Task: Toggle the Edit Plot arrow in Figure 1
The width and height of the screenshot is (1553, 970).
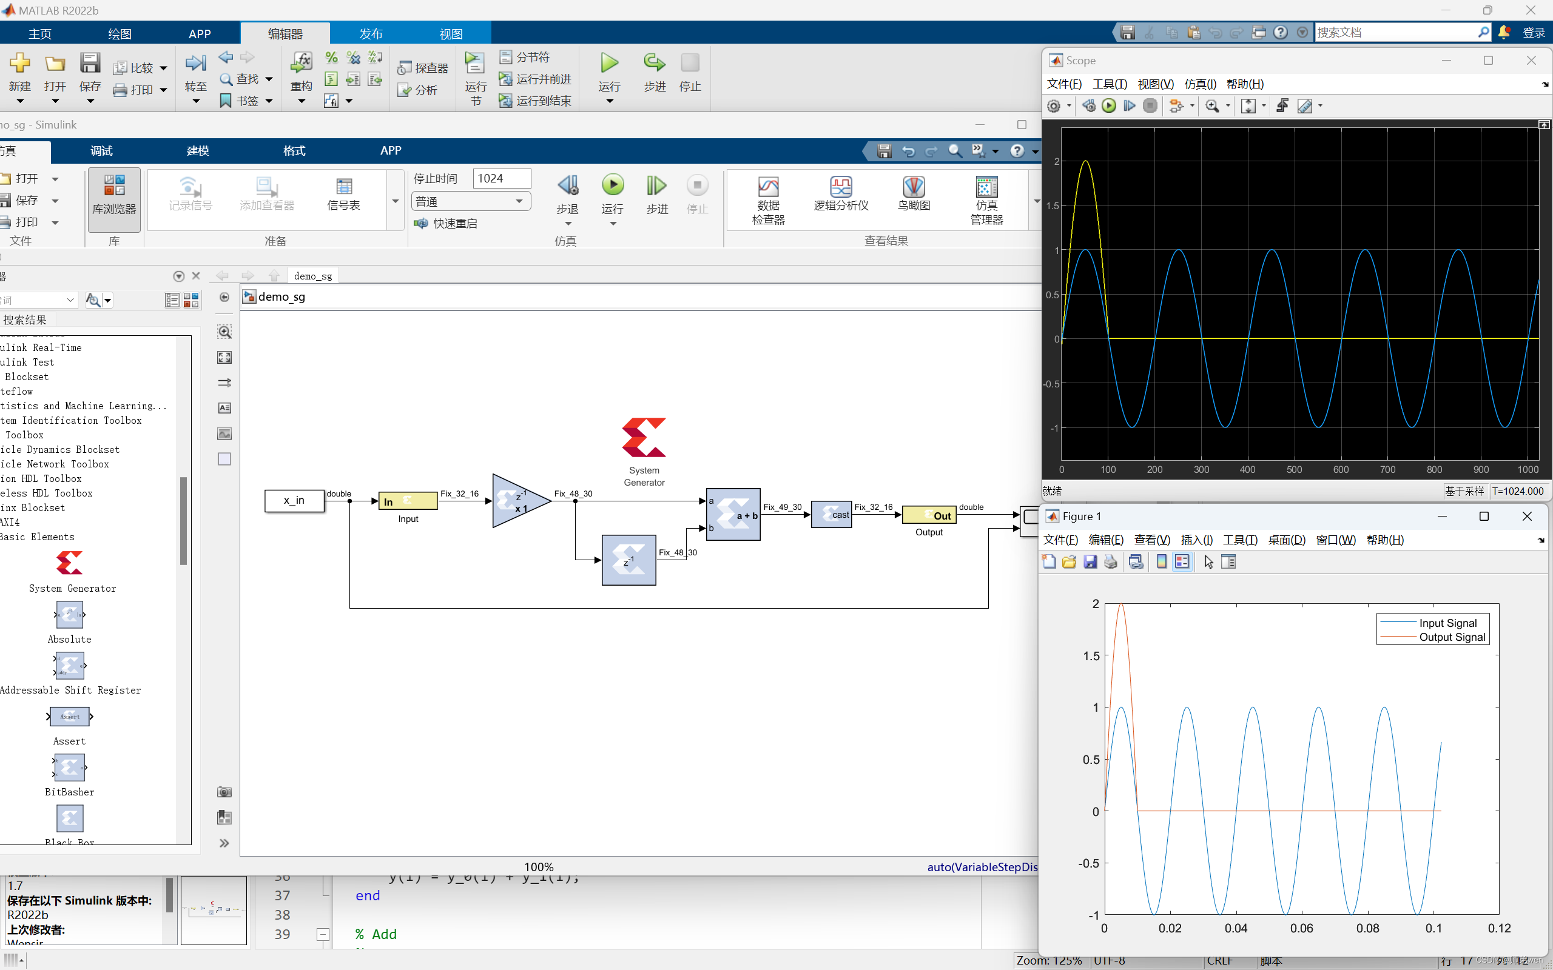Action: [x=1208, y=562]
